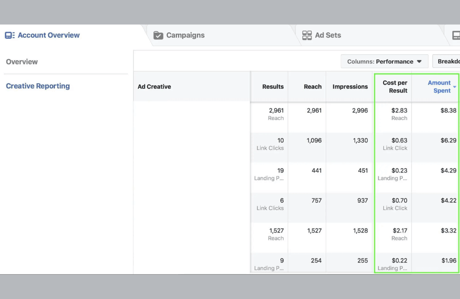Click the sort arrow on Amount Spent header
460x299 pixels.
point(455,87)
